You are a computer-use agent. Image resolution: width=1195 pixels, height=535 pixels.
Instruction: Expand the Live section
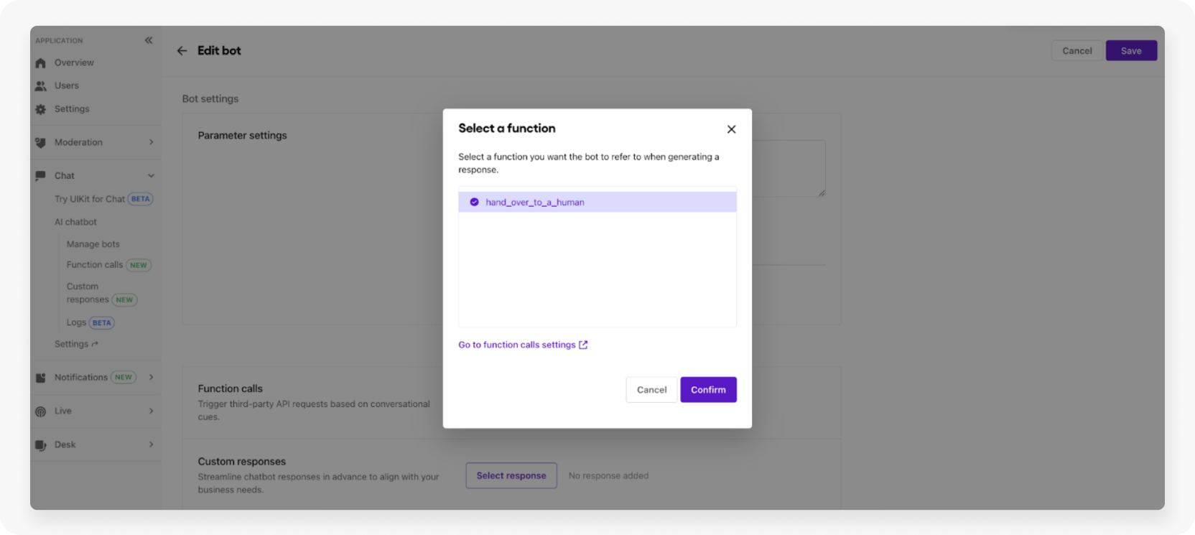pos(151,411)
